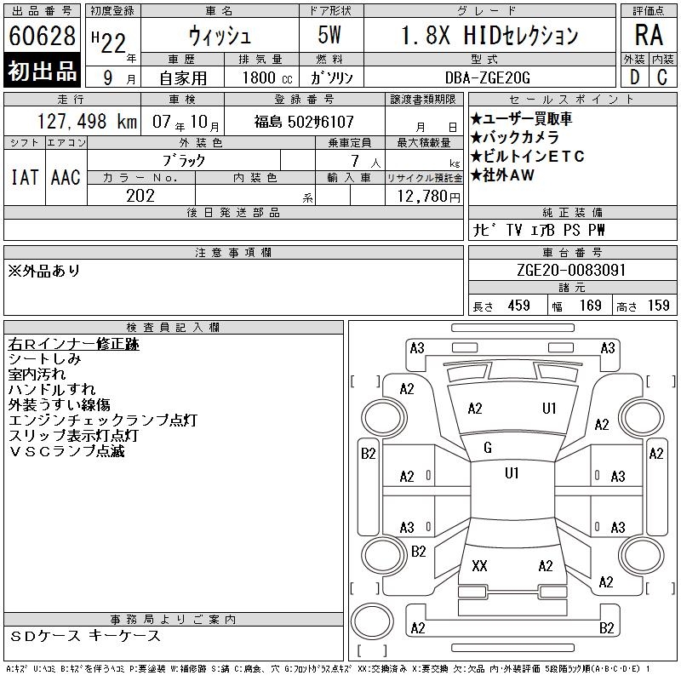Viewport: 681px width, 681px height.
Task: Select the underlined 右Rインナー修正跡 remark
Action: click(x=73, y=344)
